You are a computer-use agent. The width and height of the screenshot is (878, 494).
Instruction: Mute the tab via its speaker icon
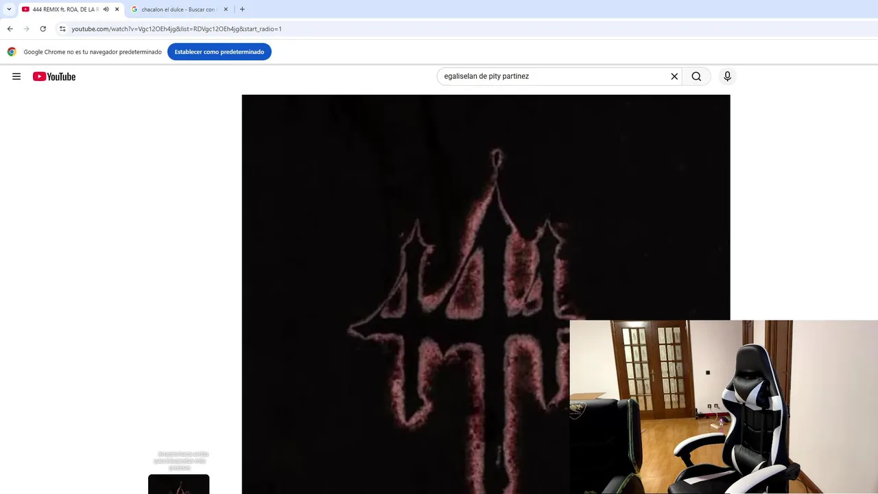coord(106,10)
